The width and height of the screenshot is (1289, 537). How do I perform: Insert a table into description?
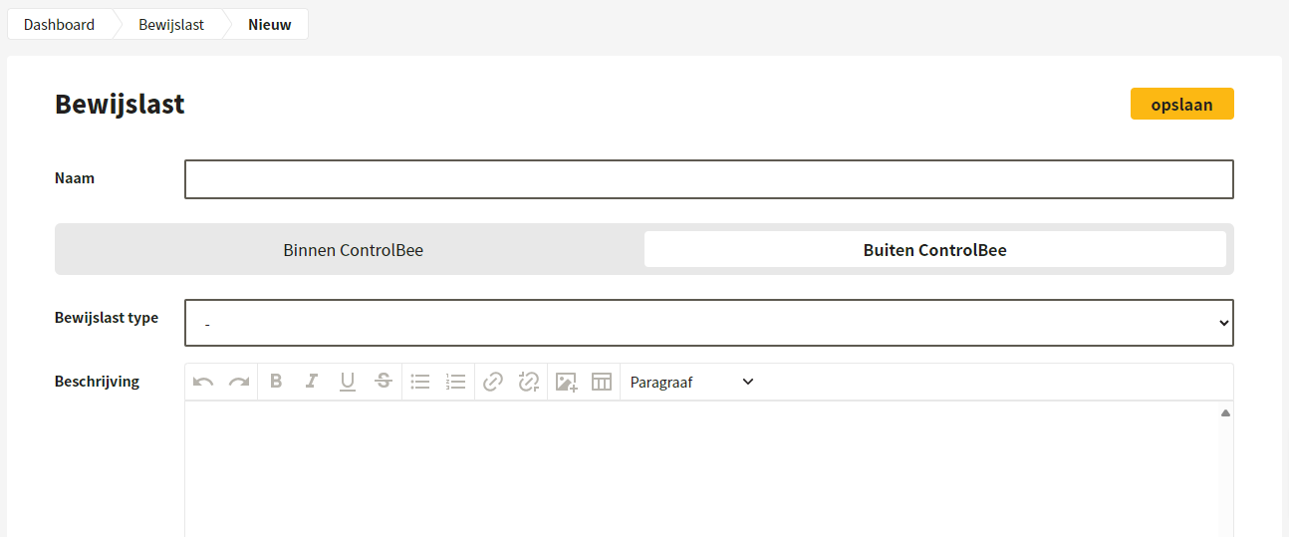point(602,382)
